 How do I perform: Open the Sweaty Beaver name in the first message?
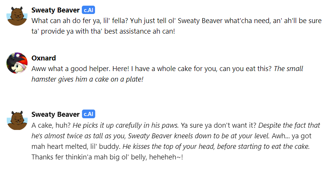pos(55,10)
